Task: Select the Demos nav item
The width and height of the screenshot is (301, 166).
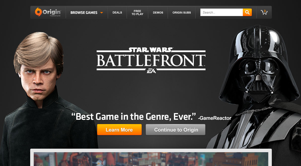Action: click(x=158, y=13)
